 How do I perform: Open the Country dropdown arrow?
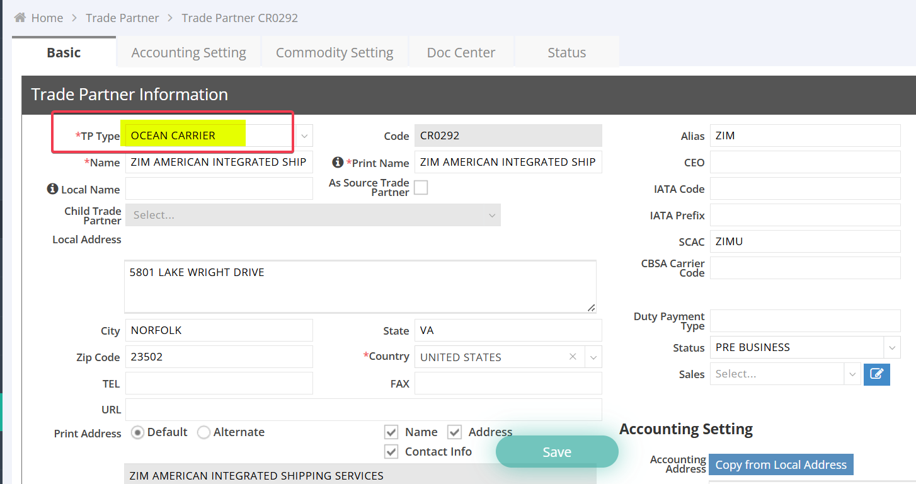click(x=593, y=357)
